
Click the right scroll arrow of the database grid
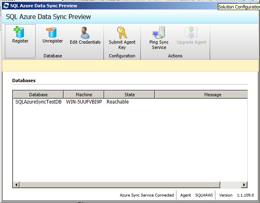244,185
